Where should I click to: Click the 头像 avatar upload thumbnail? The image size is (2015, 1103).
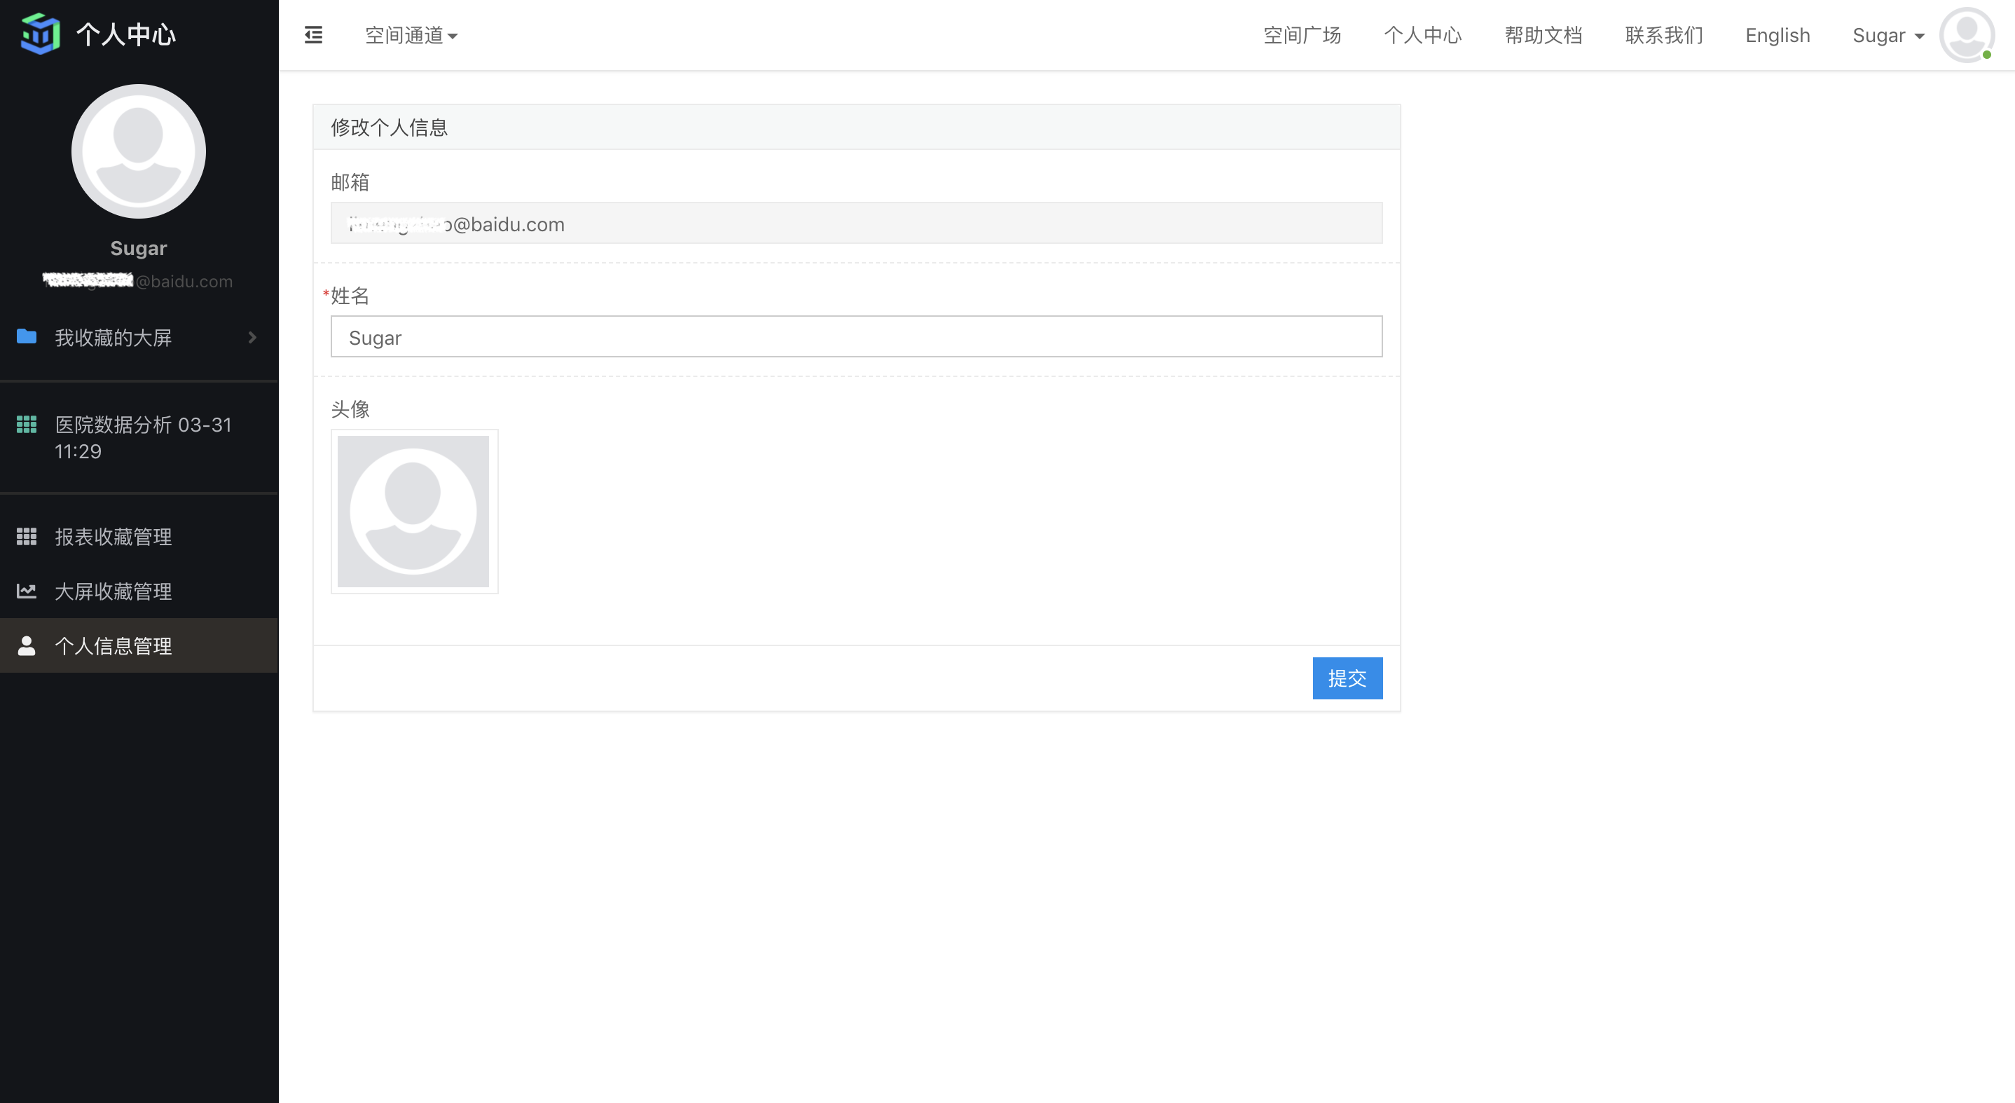pos(414,511)
